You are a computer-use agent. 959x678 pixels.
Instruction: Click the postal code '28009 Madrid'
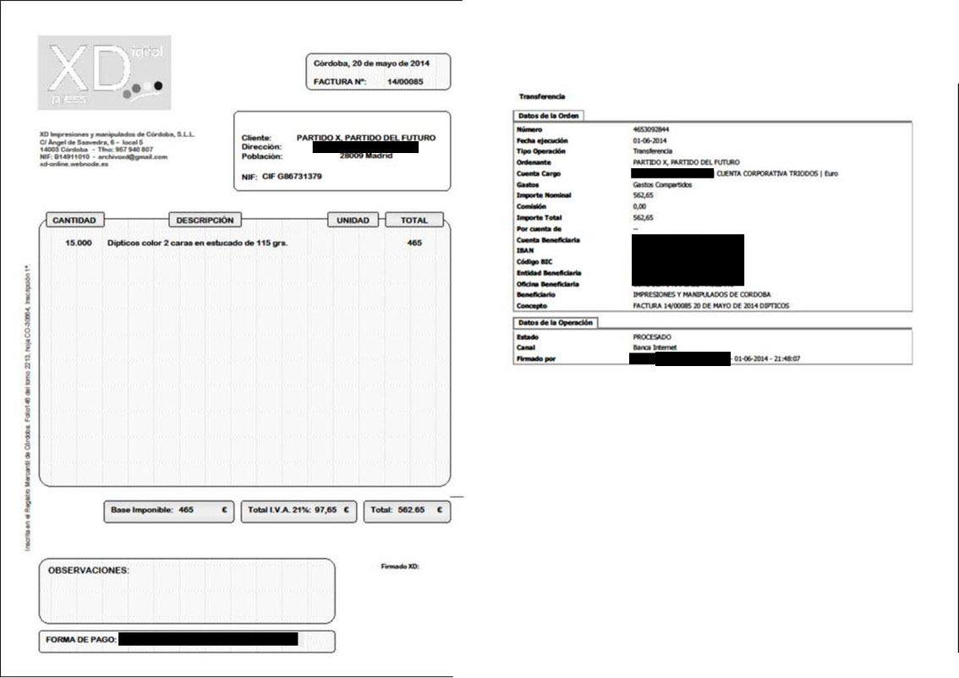click(x=365, y=156)
